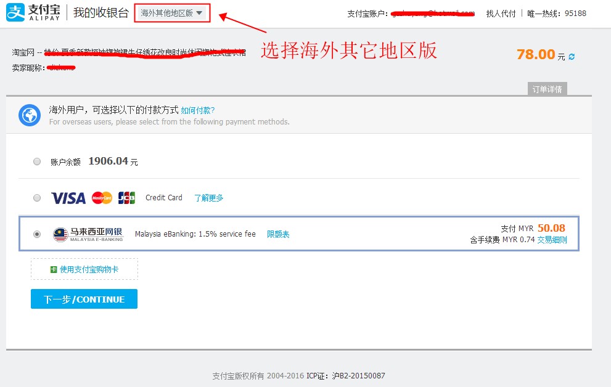The width and height of the screenshot is (611, 387).
Task: Click the blue globe overseas icon
Action: click(30, 115)
